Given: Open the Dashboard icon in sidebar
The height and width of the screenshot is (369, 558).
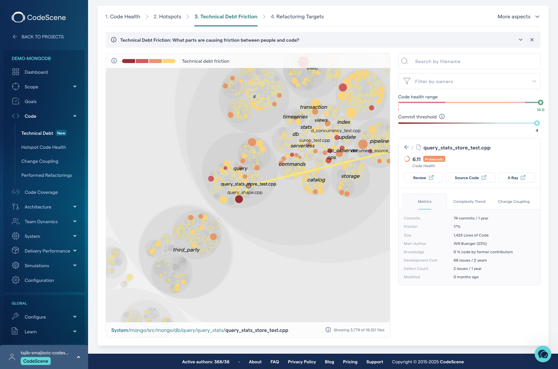Looking at the screenshot, I should point(16,72).
